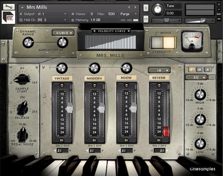Image resolution: width=223 pixels, height=176 pixels.
Task: Toggle the Vintage mic on/off switch
Action: (63, 150)
